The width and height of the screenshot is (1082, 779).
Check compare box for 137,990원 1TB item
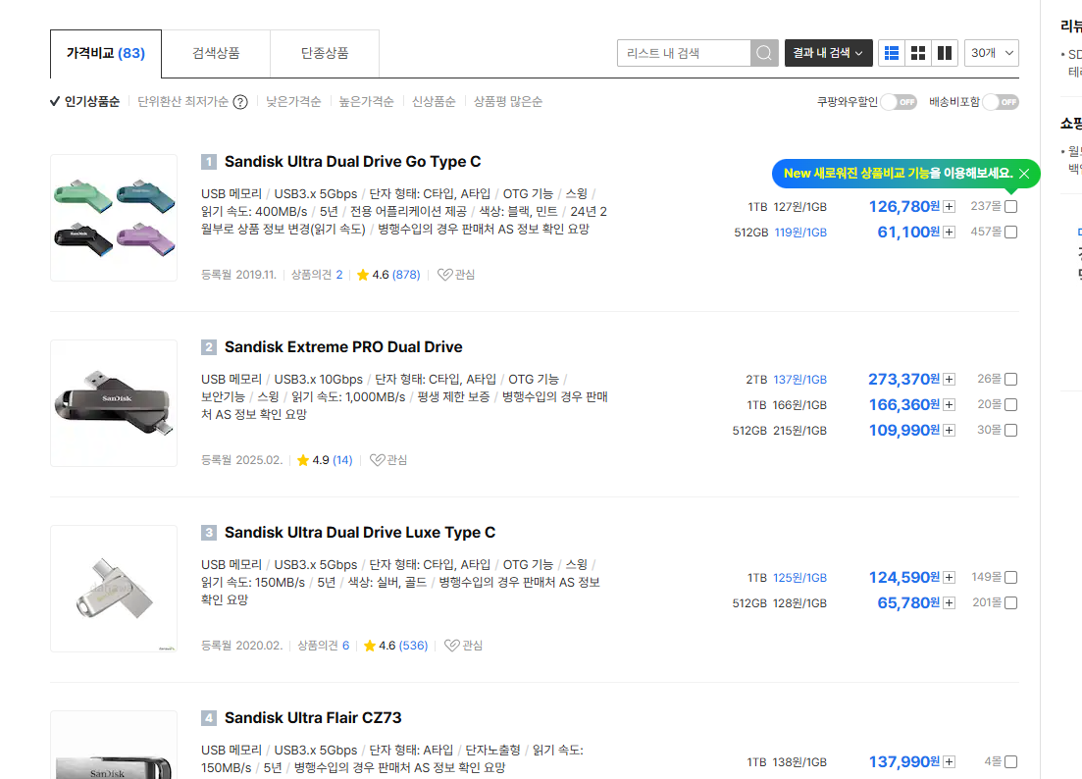pyautogui.click(x=1011, y=761)
